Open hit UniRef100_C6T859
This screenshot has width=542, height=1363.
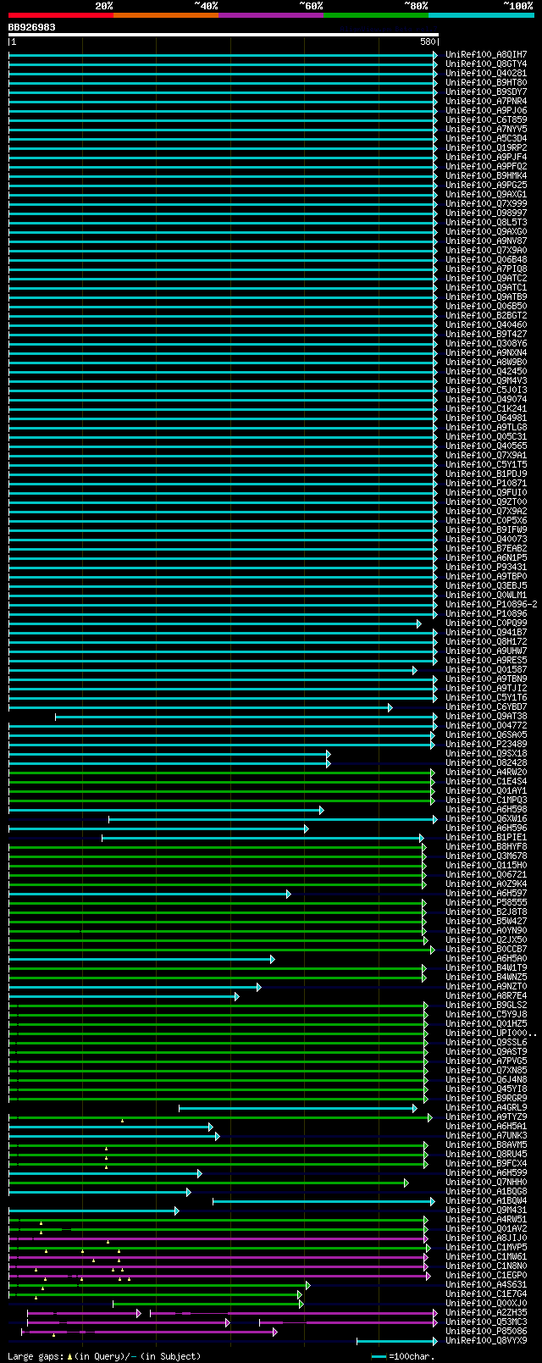(x=486, y=120)
